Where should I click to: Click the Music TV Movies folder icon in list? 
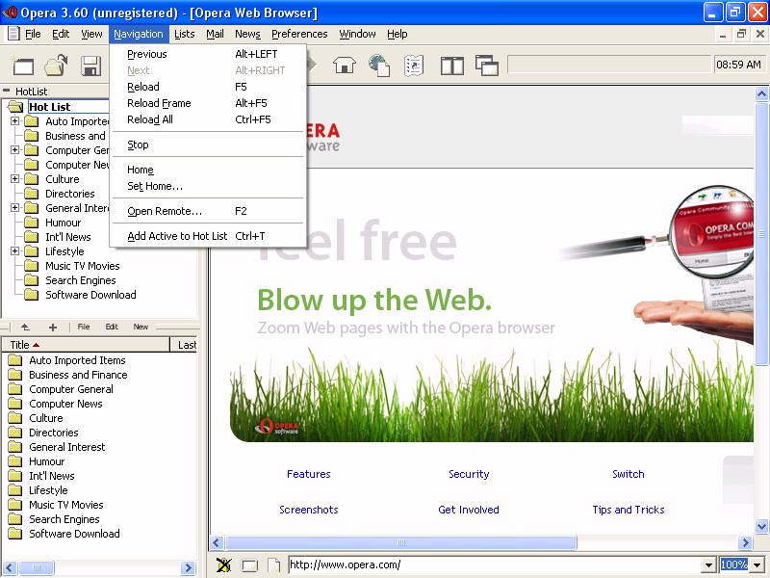click(x=15, y=505)
